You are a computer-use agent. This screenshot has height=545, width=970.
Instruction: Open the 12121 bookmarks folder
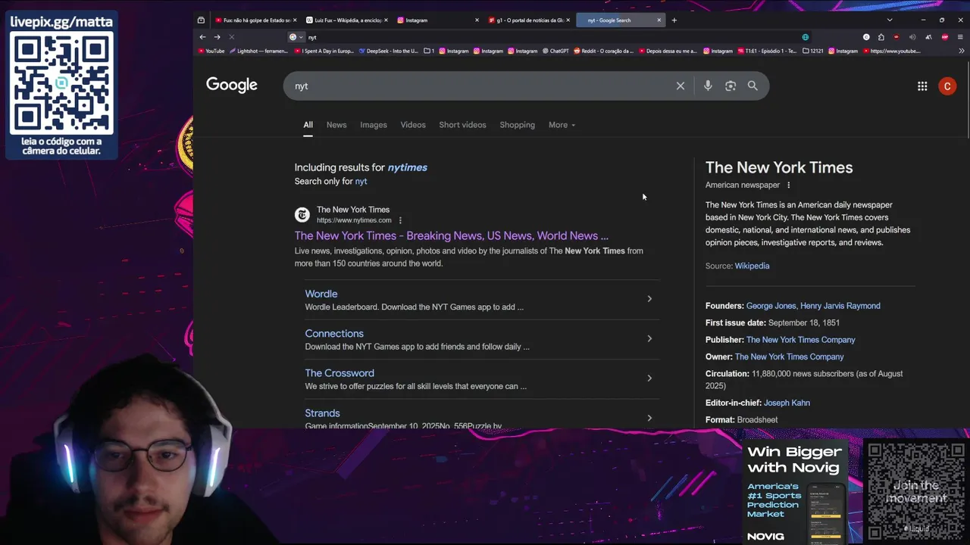tap(812, 51)
